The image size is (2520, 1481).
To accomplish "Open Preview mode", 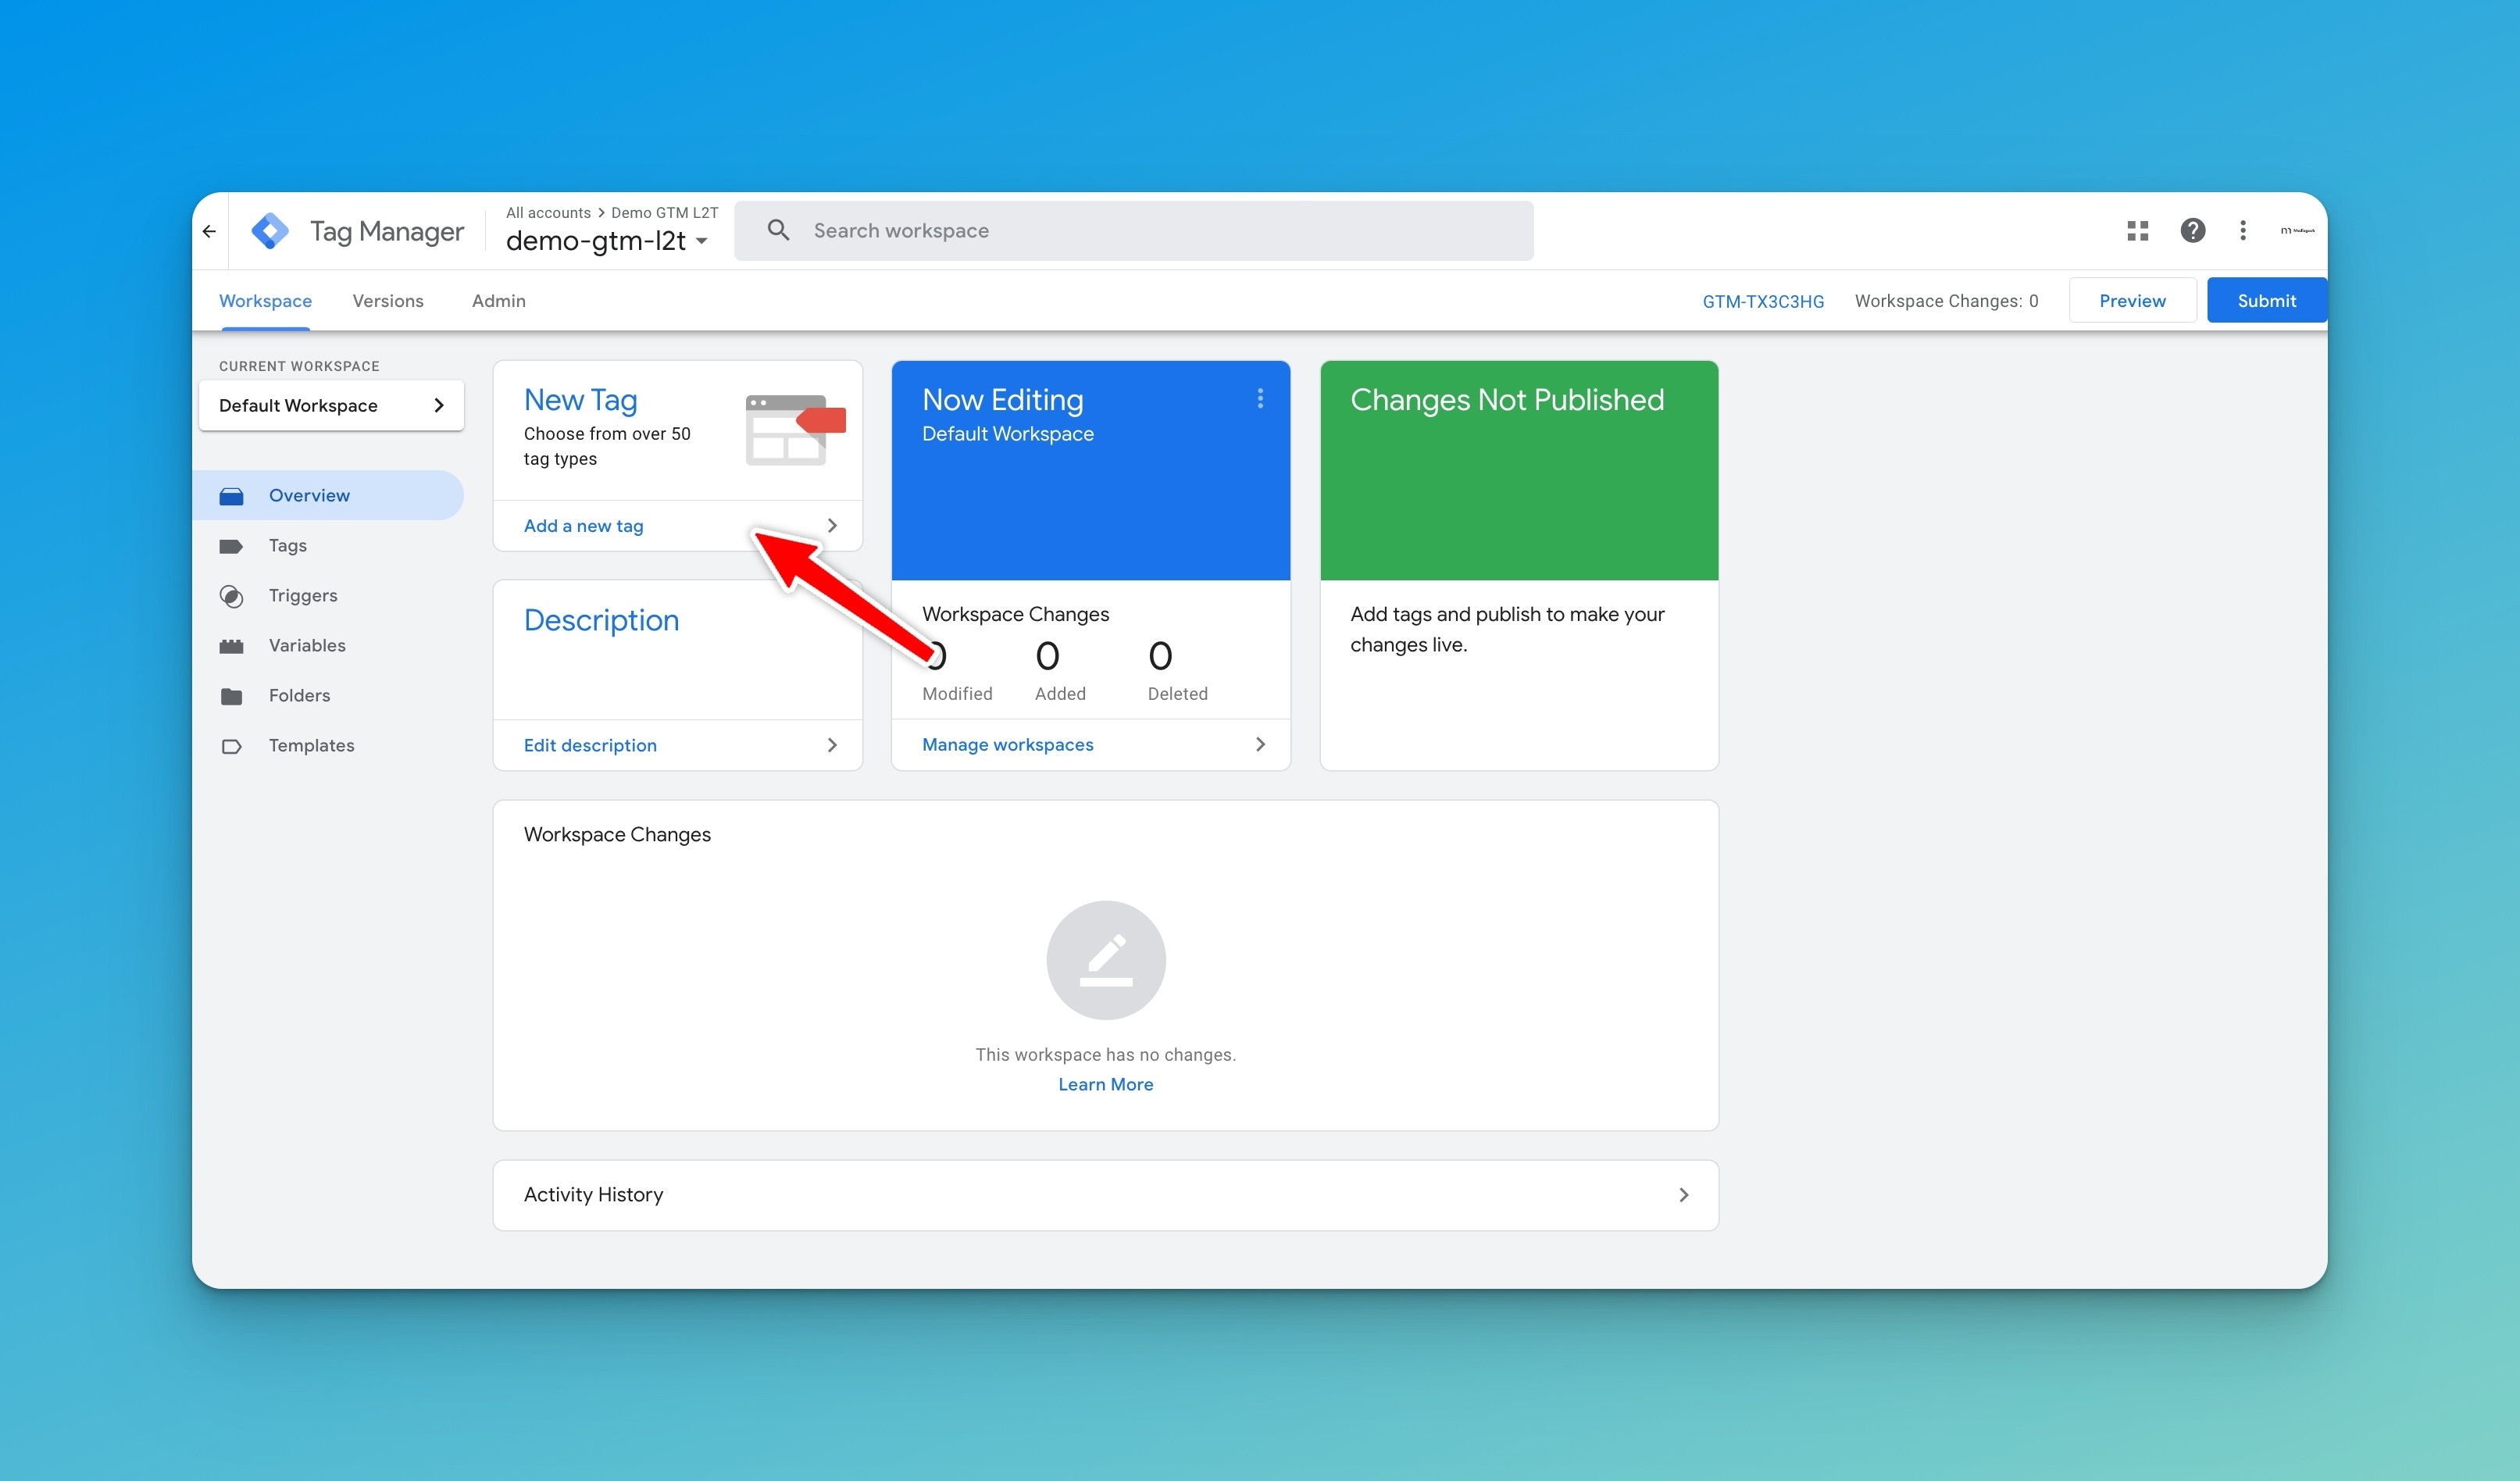I will [2131, 300].
